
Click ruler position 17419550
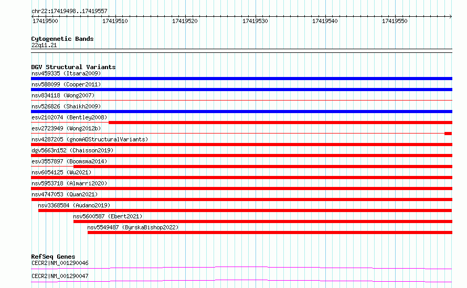click(x=395, y=21)
